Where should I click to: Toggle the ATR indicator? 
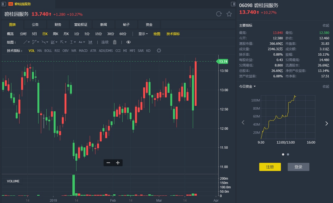[93, 51]
